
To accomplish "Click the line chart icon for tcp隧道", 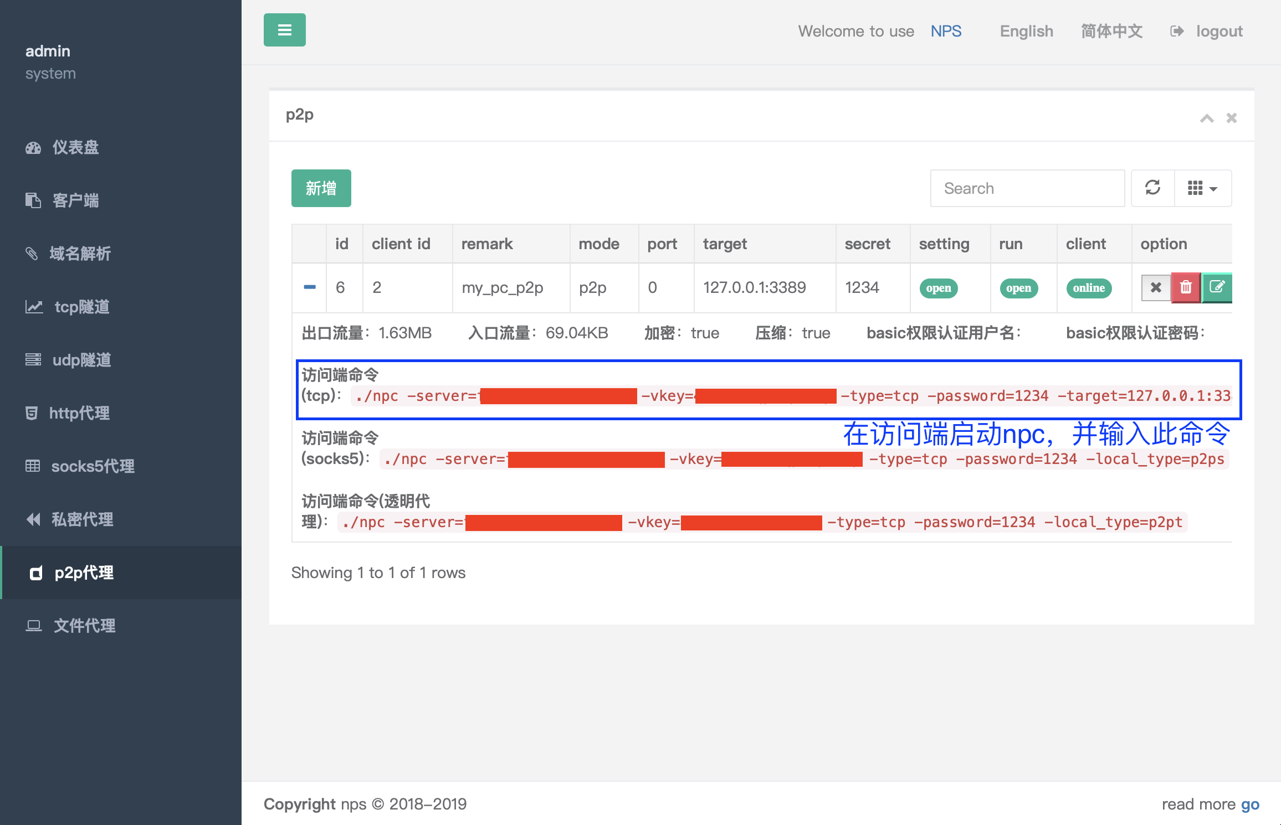I will [x=34, y=307].
